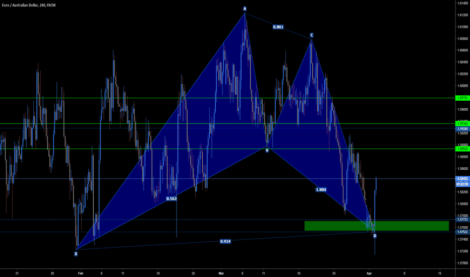This screenshot has height=277, width=470.
Task: Click the 21 date label on time axis
Action: [x=17, y=273]
